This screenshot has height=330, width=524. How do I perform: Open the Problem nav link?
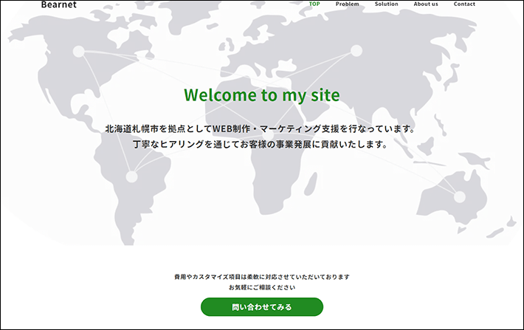(x=347, y=4)
